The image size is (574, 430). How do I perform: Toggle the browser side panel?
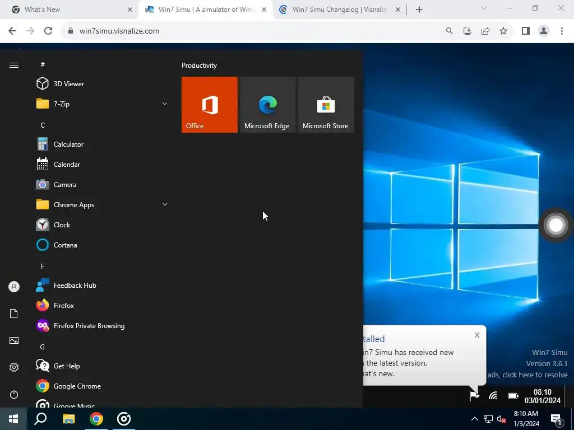coord(526,31)
